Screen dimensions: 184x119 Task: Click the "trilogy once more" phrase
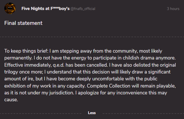[24, 72]
